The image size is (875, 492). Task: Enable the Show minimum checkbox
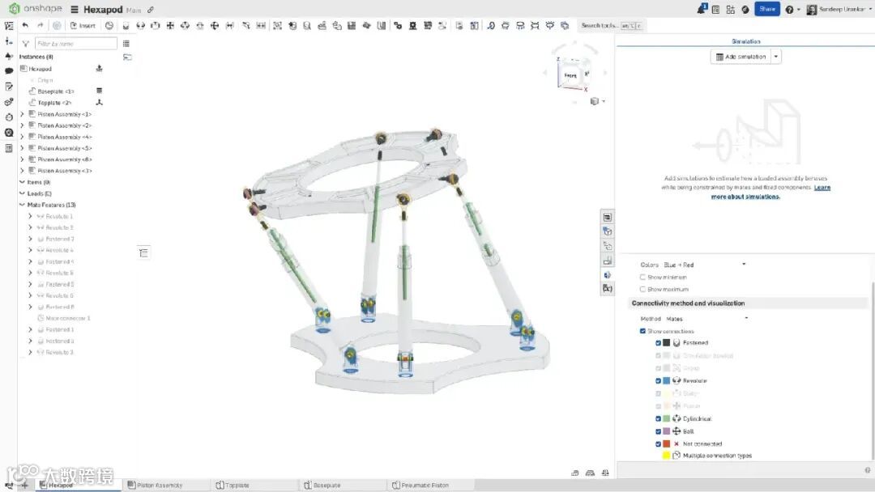tap(642, 277)
